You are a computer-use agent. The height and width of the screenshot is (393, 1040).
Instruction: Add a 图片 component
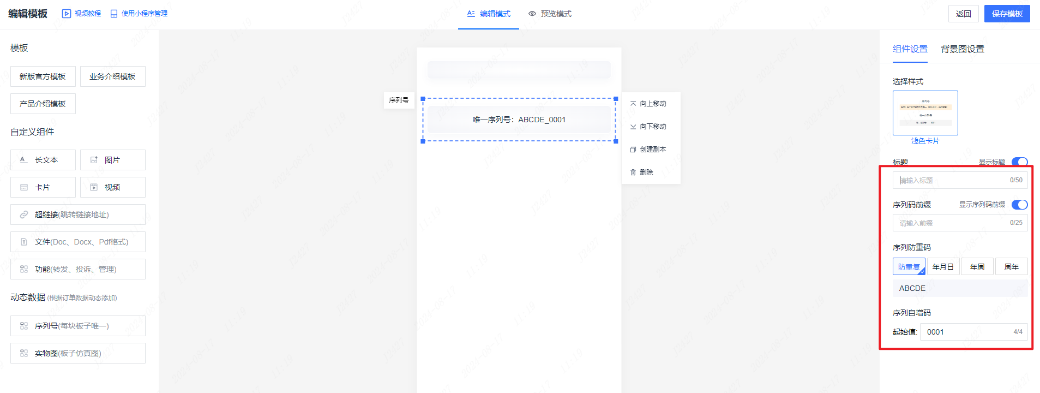(113, 160)
